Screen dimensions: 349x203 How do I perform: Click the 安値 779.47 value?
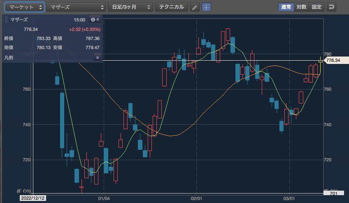93,47
